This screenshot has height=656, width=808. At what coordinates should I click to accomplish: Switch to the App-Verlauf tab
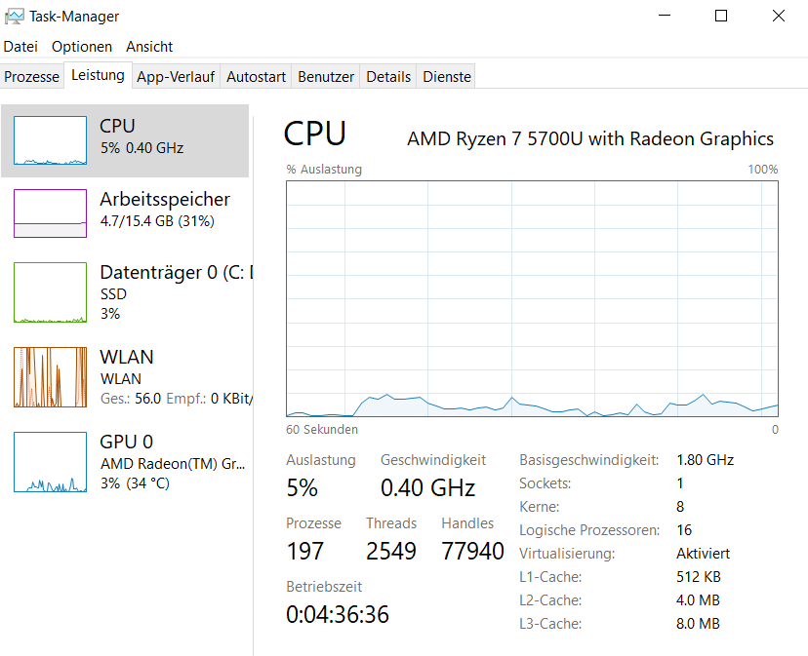pyautogui.click(x=176, y=77)
